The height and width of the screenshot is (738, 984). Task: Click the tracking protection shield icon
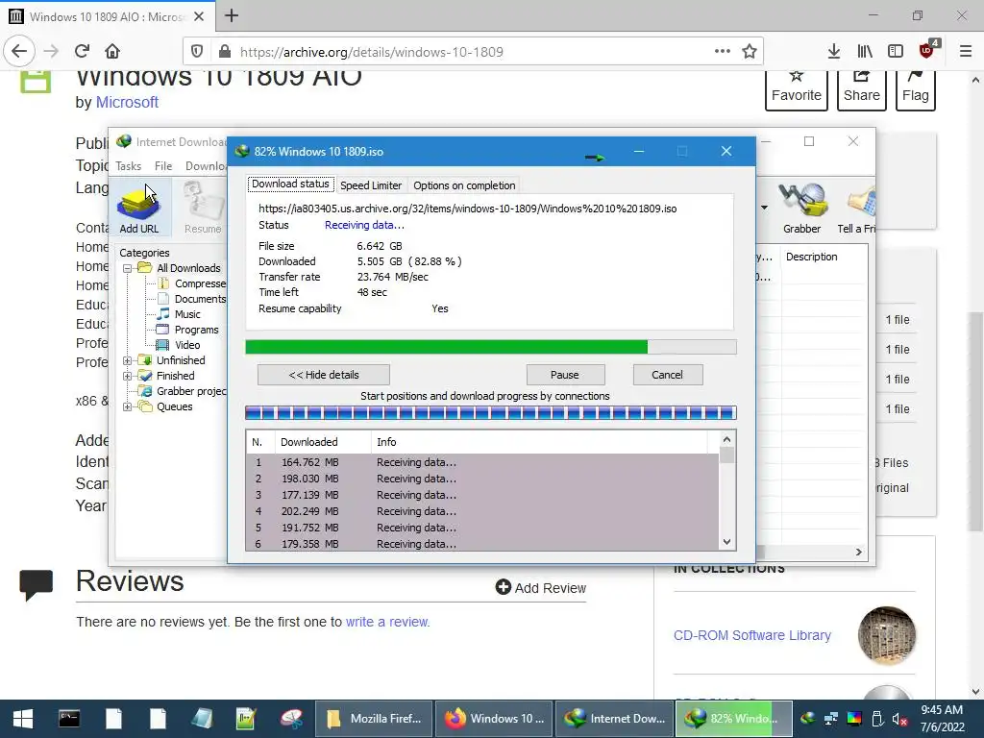[196, 52]
